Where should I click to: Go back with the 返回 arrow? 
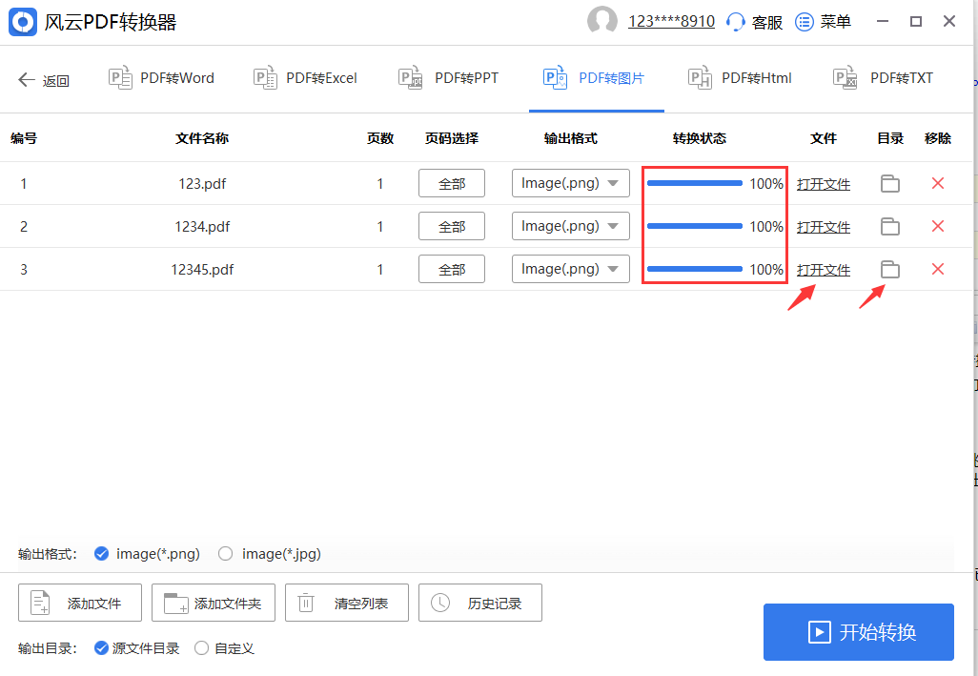point(26,80)
